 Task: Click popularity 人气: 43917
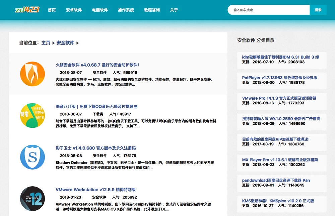pos(120,114)
